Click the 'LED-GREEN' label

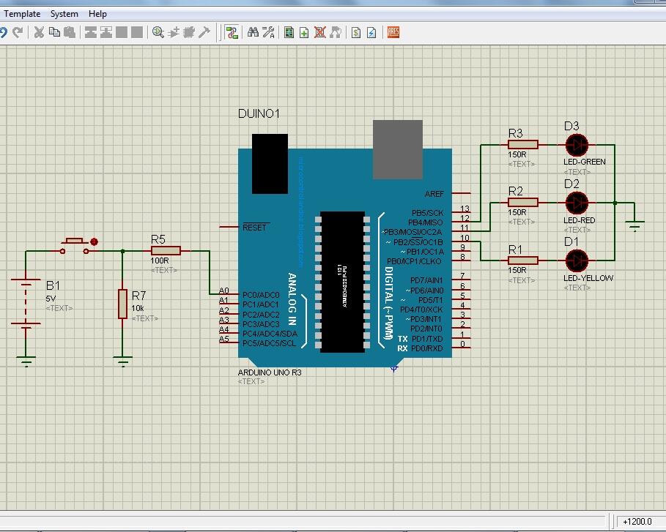pos(585,162)
